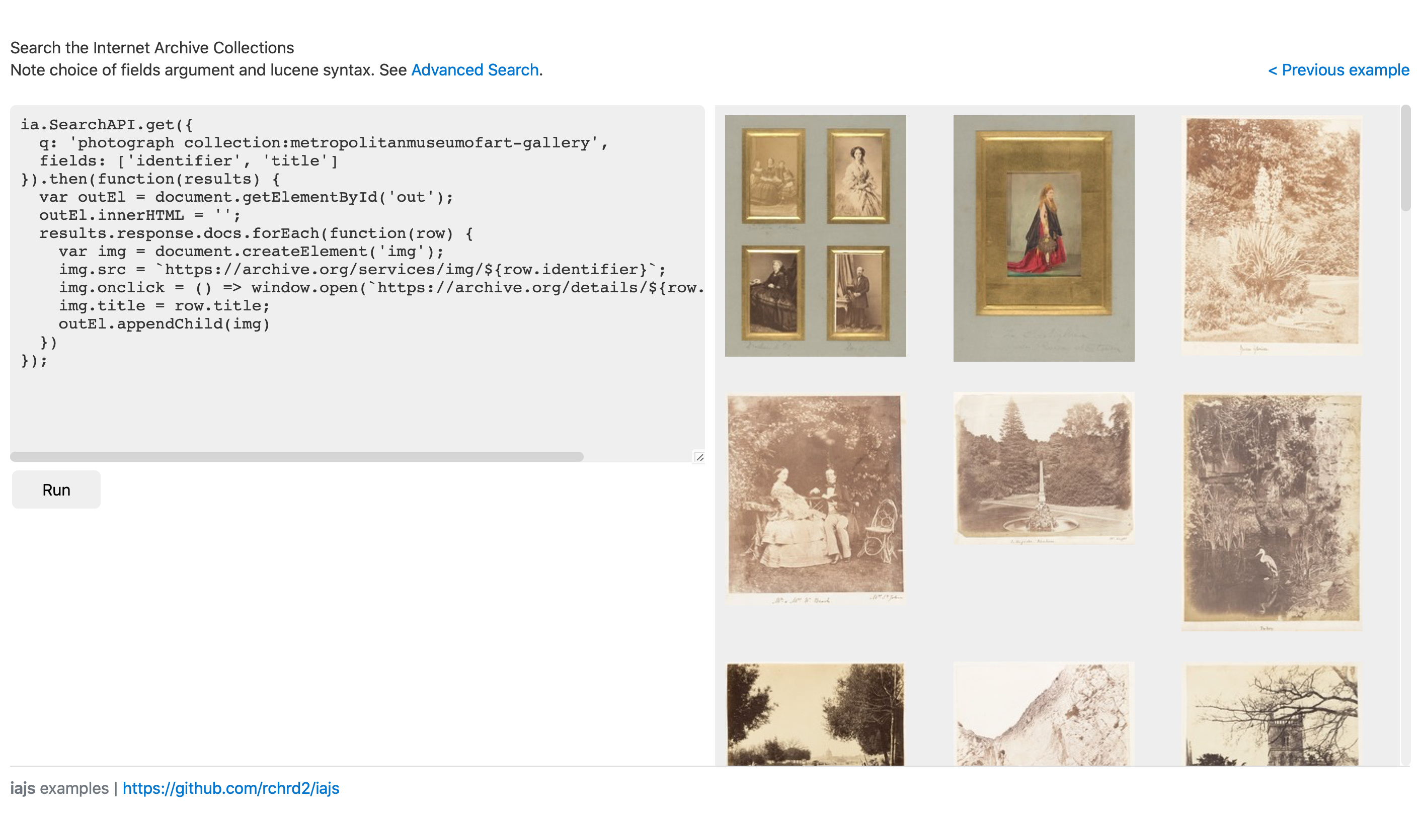The width and height of the screenshot is (1420, 819).
Task: Open the heron by pond thumbnail
Action: pos(1271,512)
